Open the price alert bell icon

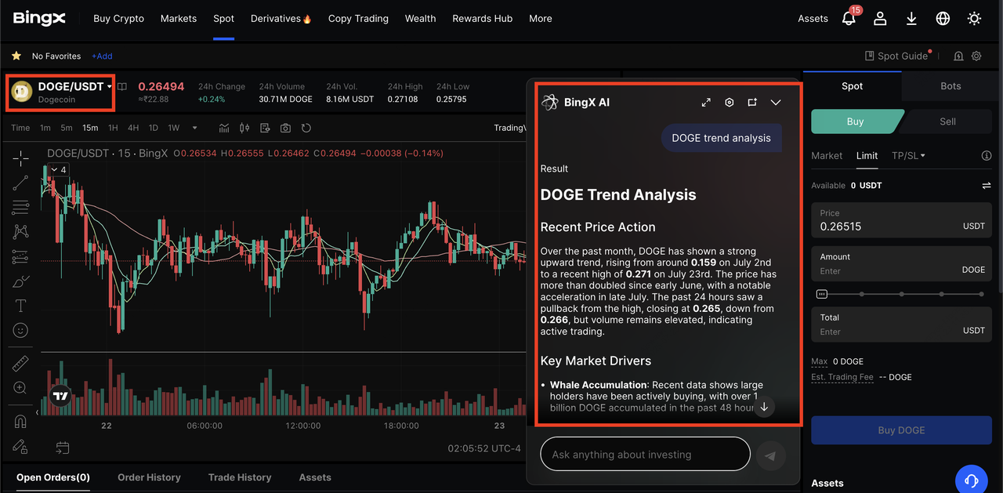[x=958, y=56]
